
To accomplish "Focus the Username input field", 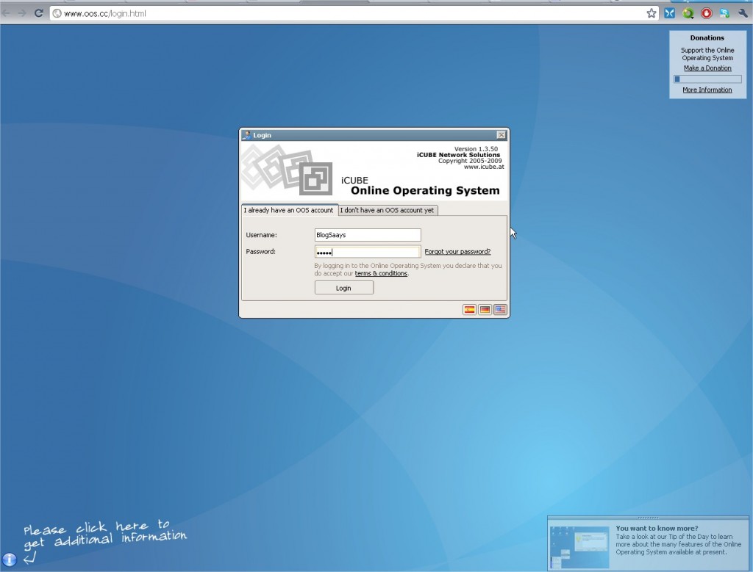I will [x=368, y=235].
